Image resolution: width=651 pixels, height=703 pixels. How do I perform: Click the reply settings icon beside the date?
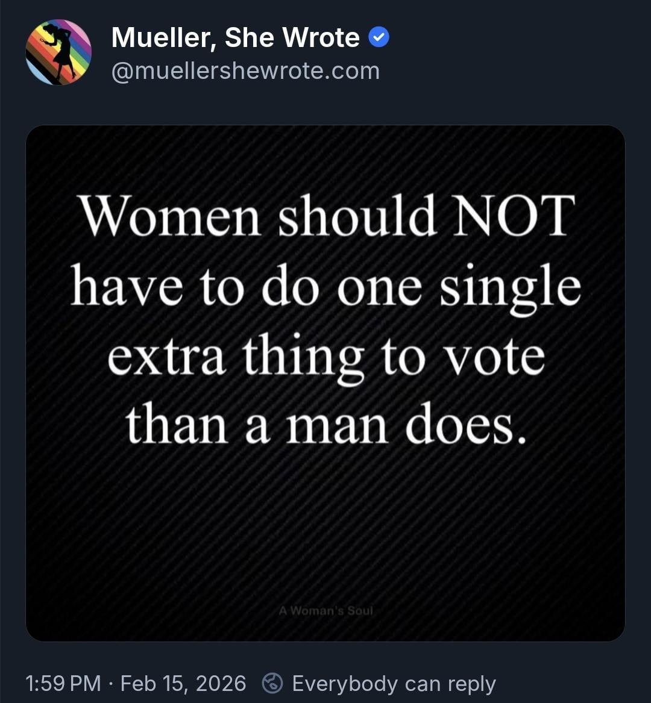(x=273, y=683)
